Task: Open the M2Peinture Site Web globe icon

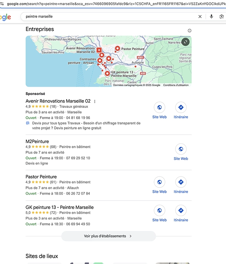Action: (x=181, y=149)
